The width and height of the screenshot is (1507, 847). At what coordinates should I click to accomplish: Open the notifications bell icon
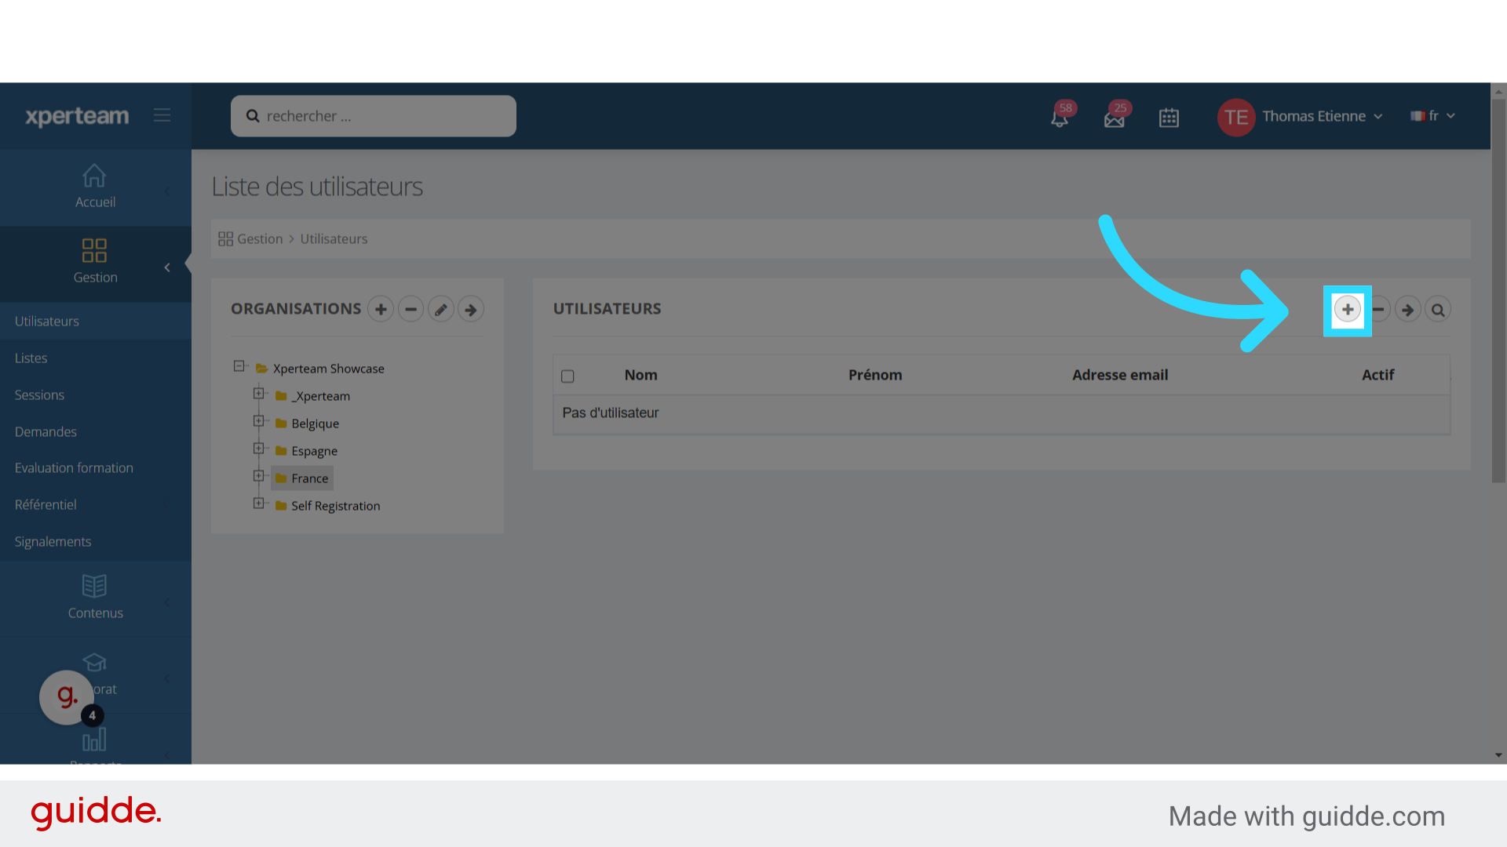tap(1060, 118)
